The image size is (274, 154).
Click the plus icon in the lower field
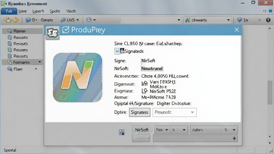point(234,138)
